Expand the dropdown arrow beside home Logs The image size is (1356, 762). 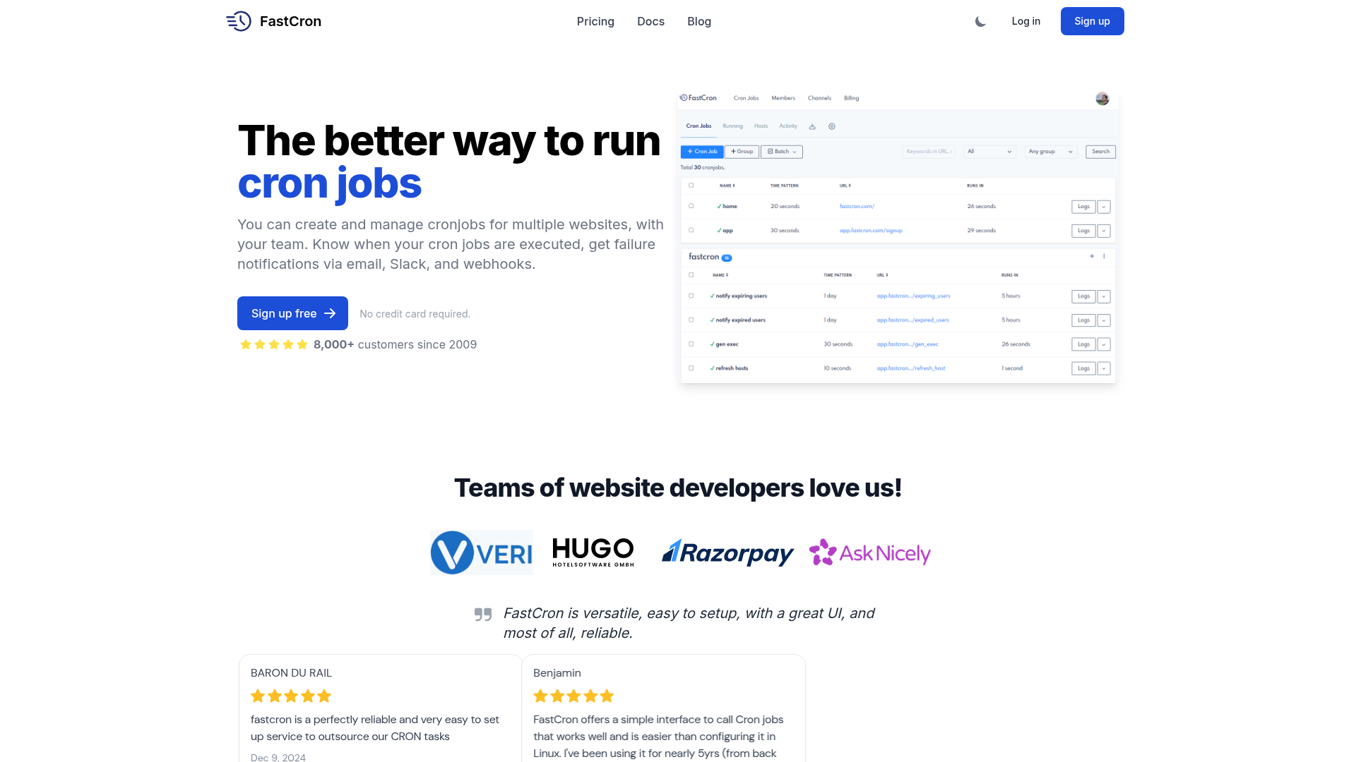[1104, 207]
